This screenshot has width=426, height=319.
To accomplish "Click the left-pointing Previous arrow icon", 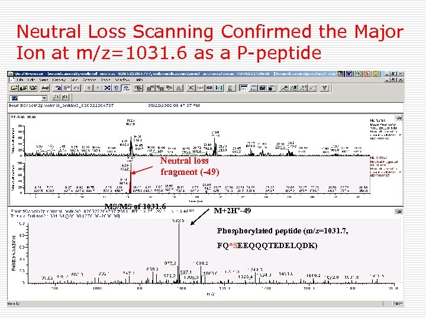I will tap(89, 88).
